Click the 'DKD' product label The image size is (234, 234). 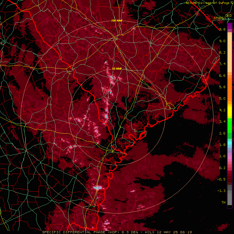pyautogui.click(x=228, y=16)
